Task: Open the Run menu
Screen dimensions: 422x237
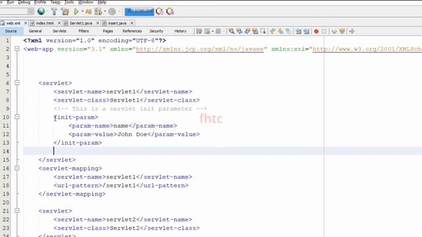Action: pos(11,2)
